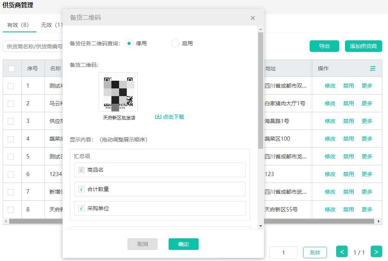The width and height of the screenshot is (388, 261).
Task: Click the 导出 button
Action: 324,46
